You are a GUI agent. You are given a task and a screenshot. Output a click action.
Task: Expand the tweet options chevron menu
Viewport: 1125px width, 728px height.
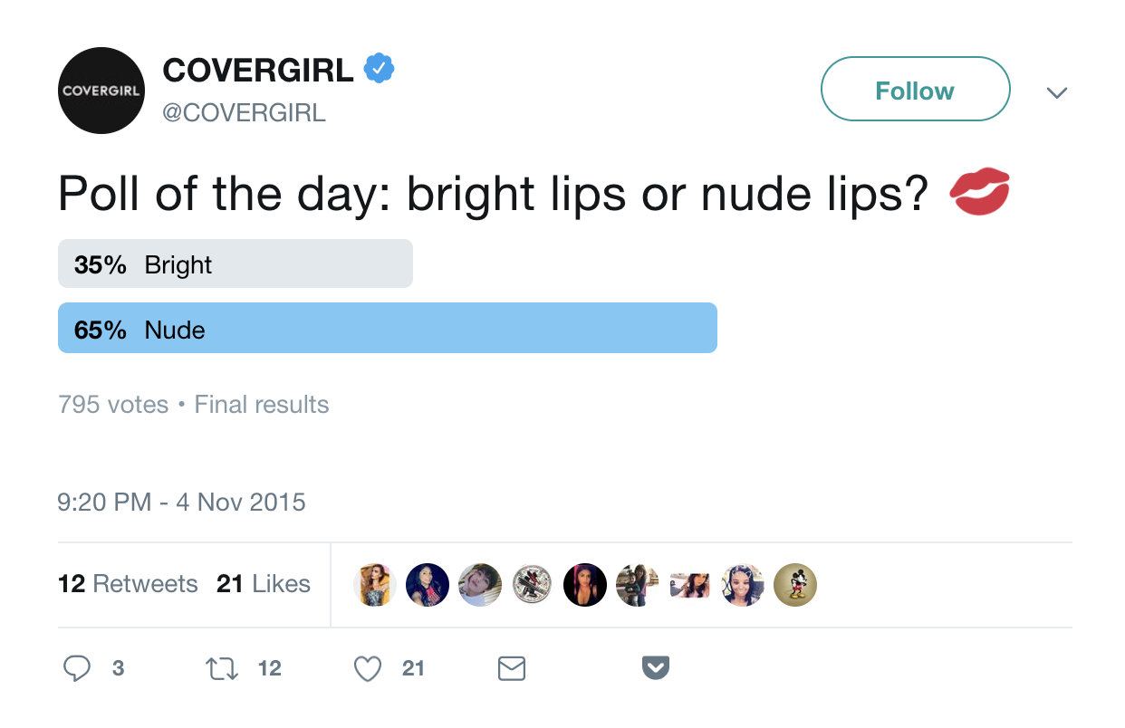(1056, 92)
